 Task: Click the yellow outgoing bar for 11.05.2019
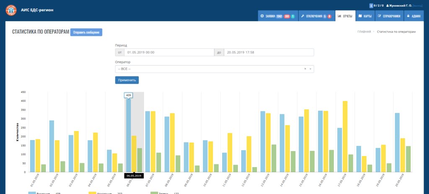[x=230, y=153]
